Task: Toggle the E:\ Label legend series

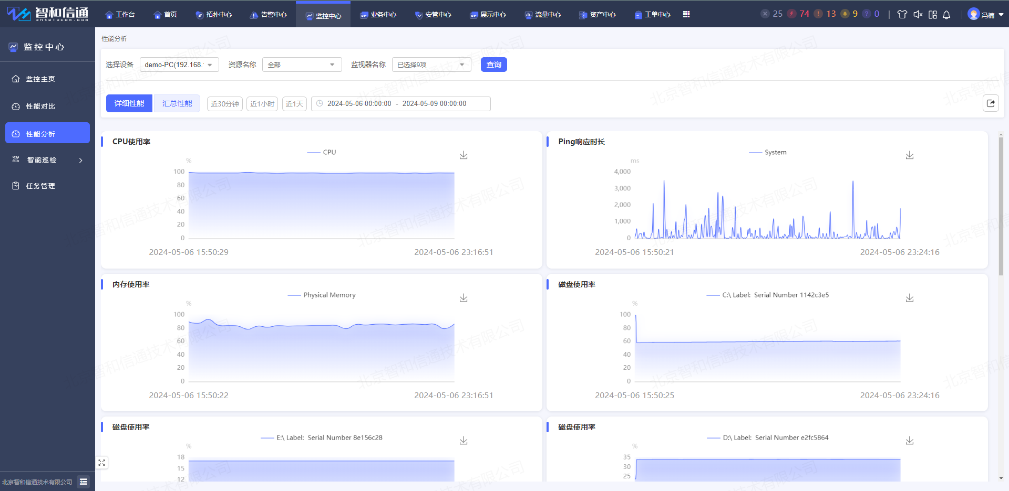Action: pyautogui.click(x=322, y=437)
